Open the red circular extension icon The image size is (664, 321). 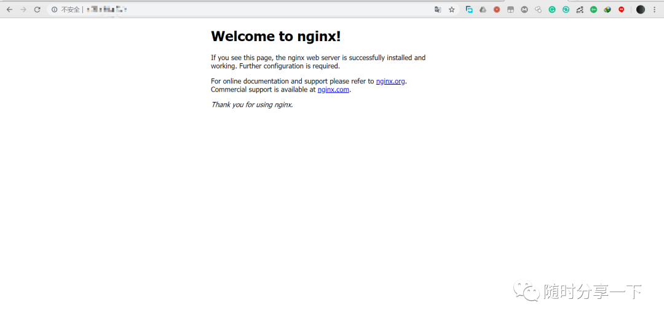coord(497,9)
